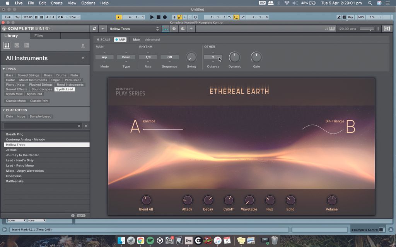Click the Tap tempo button
396x247 pixels.
pyautogui.click(x=18, y=17)
